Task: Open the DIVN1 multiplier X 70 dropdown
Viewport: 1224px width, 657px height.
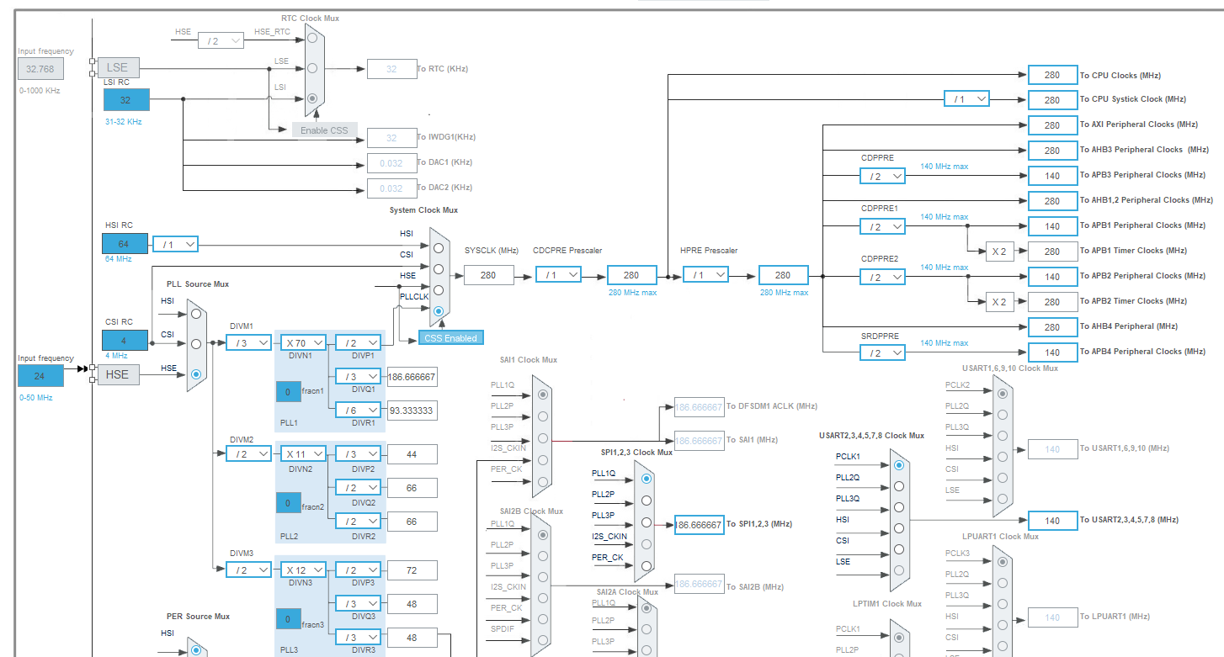Action: [302, 342]
